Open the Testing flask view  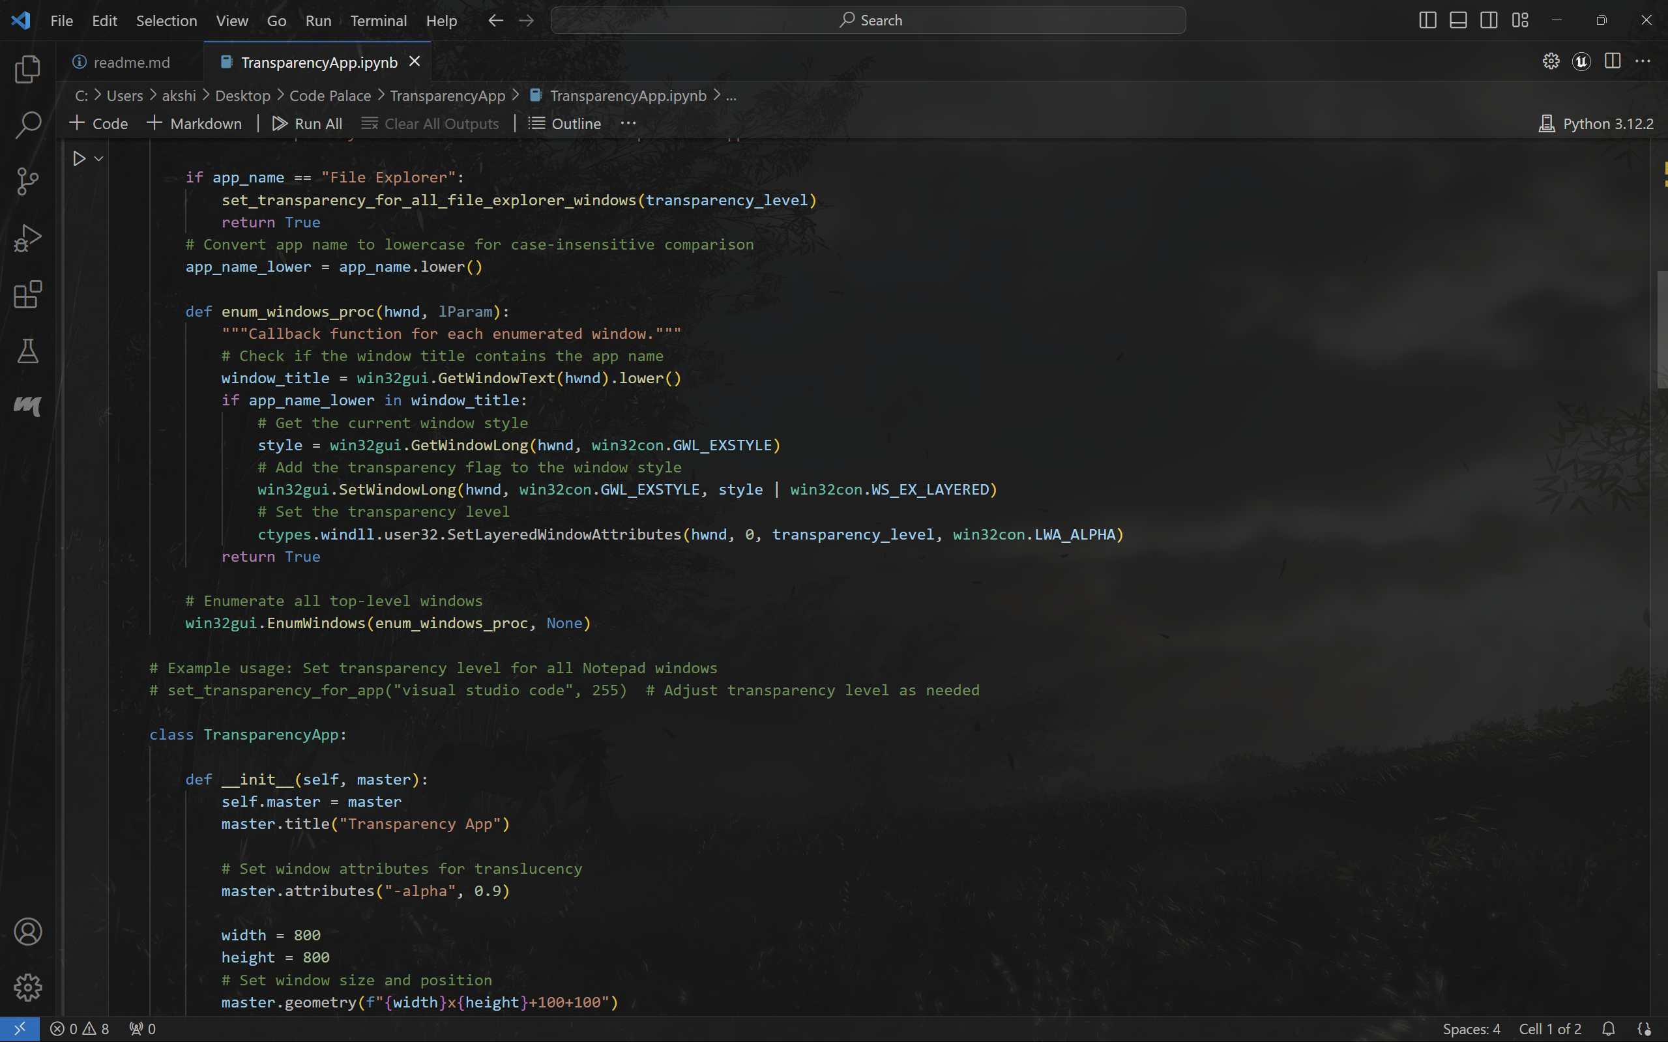pos(27,351)
